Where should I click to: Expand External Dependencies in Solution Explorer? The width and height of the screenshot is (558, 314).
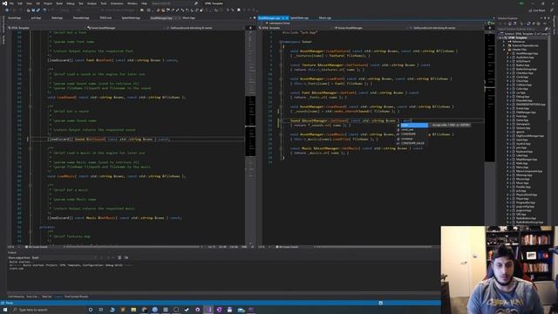(x=504, y=45)
